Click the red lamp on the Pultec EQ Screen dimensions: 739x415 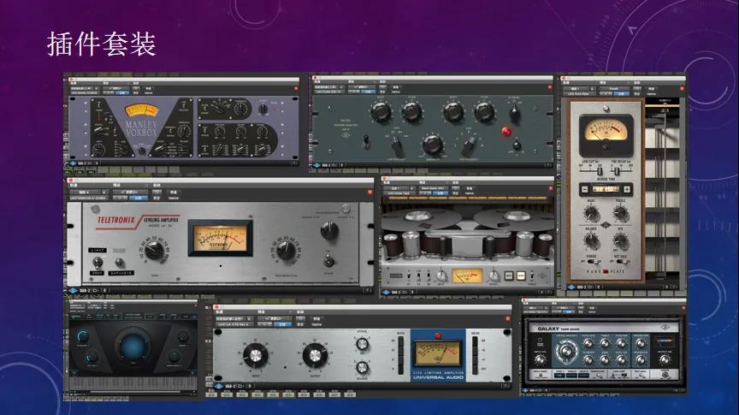(x=505, y=131)
